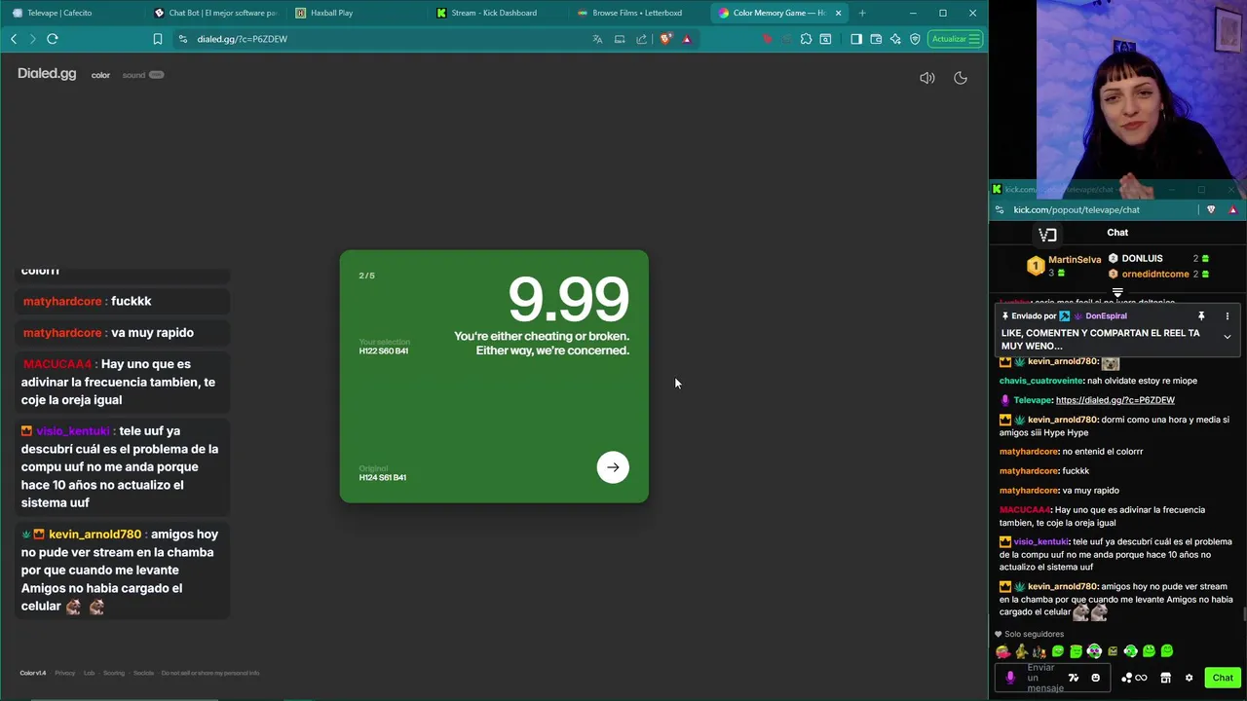Image resolution: width=1247 pixels, height=701 pixels.
Task: Open Scoring link in page footer
Action: click(114, 673)
